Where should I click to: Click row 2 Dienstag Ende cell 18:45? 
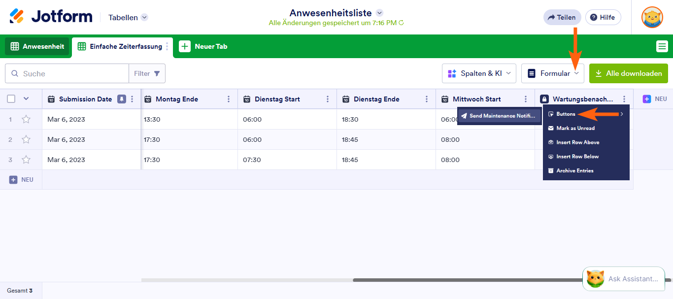386,139
